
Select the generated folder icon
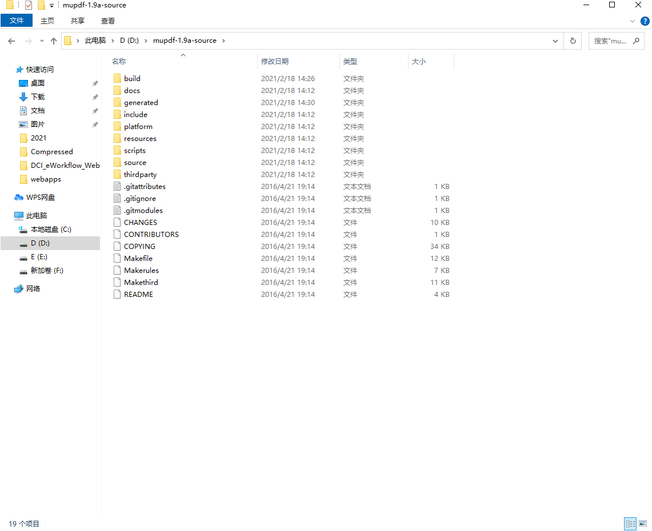(117, 102)
